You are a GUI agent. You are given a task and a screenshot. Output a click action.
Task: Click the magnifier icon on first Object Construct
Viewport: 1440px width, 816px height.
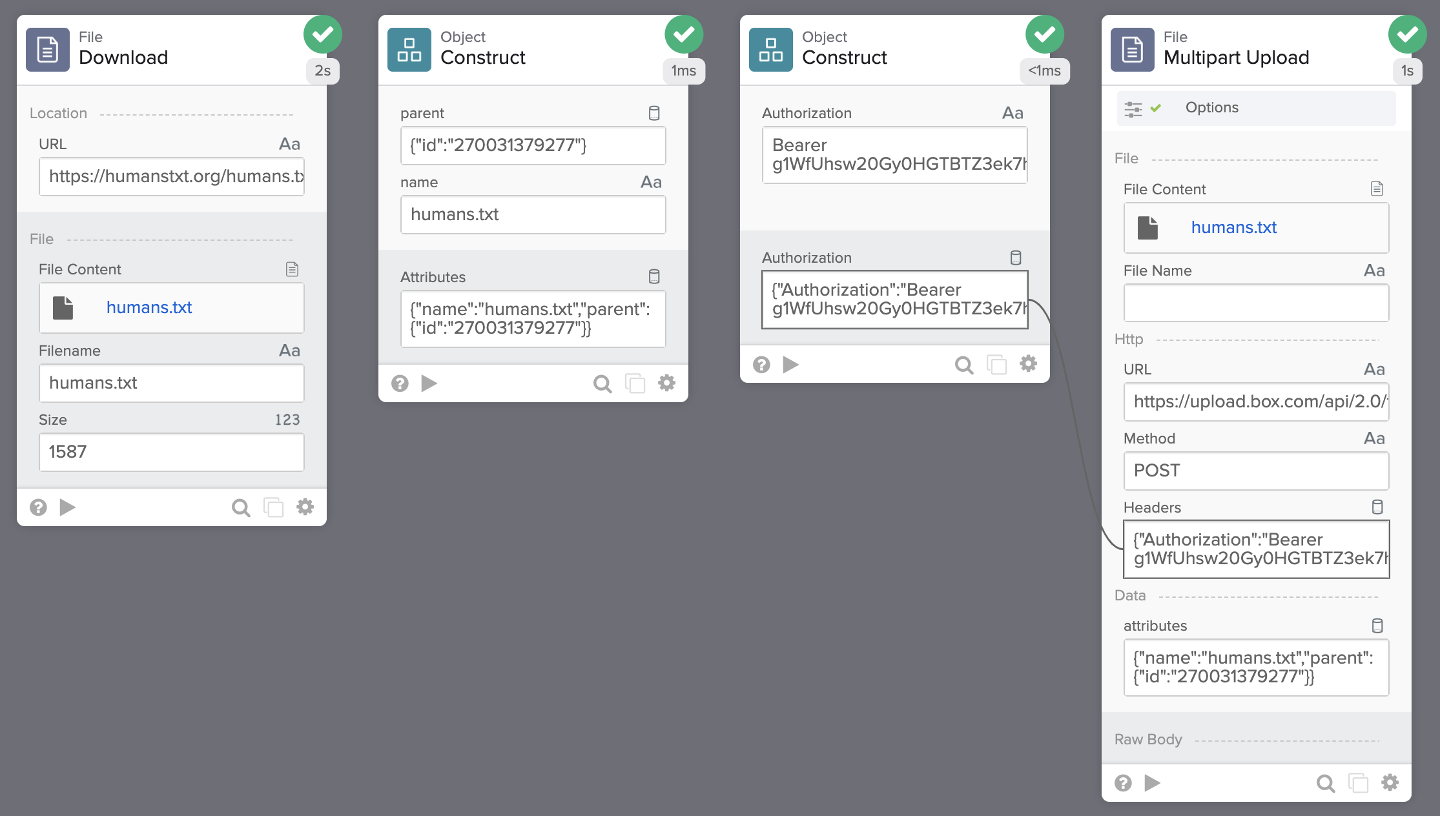pos(602,383)
